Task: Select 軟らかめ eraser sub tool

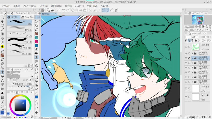Action: click(19, 29)
